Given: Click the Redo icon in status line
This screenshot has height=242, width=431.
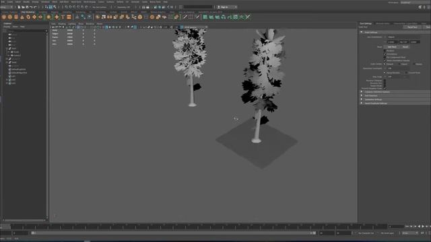Looking at the screenshot, I should coord(35,7).
